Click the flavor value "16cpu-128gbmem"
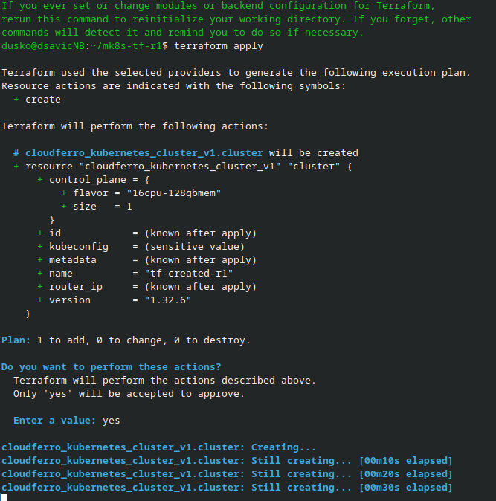Screen dimensions: 496x501 point(174,193)
